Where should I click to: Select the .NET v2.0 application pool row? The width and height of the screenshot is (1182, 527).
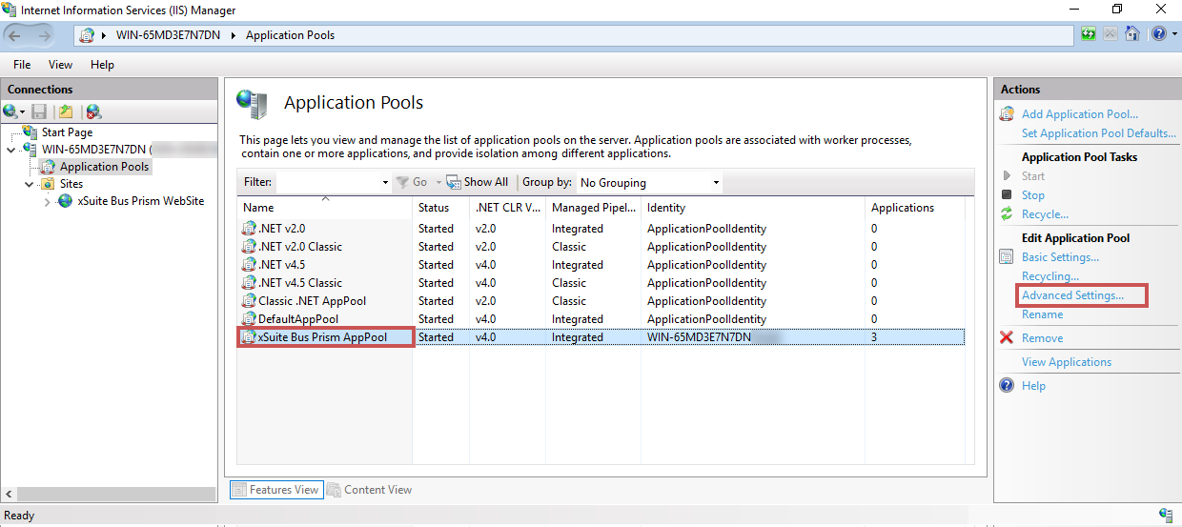(x=601, y=229)
